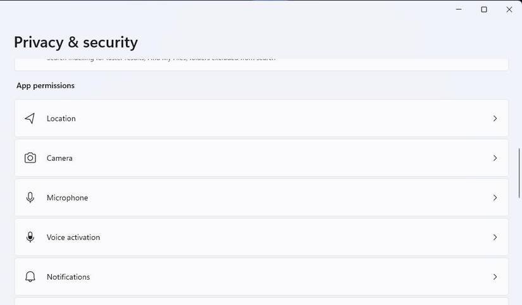Go to Notifications permission text
The height and width of the screenshot is (305, 522).
(x=68, y=277)
